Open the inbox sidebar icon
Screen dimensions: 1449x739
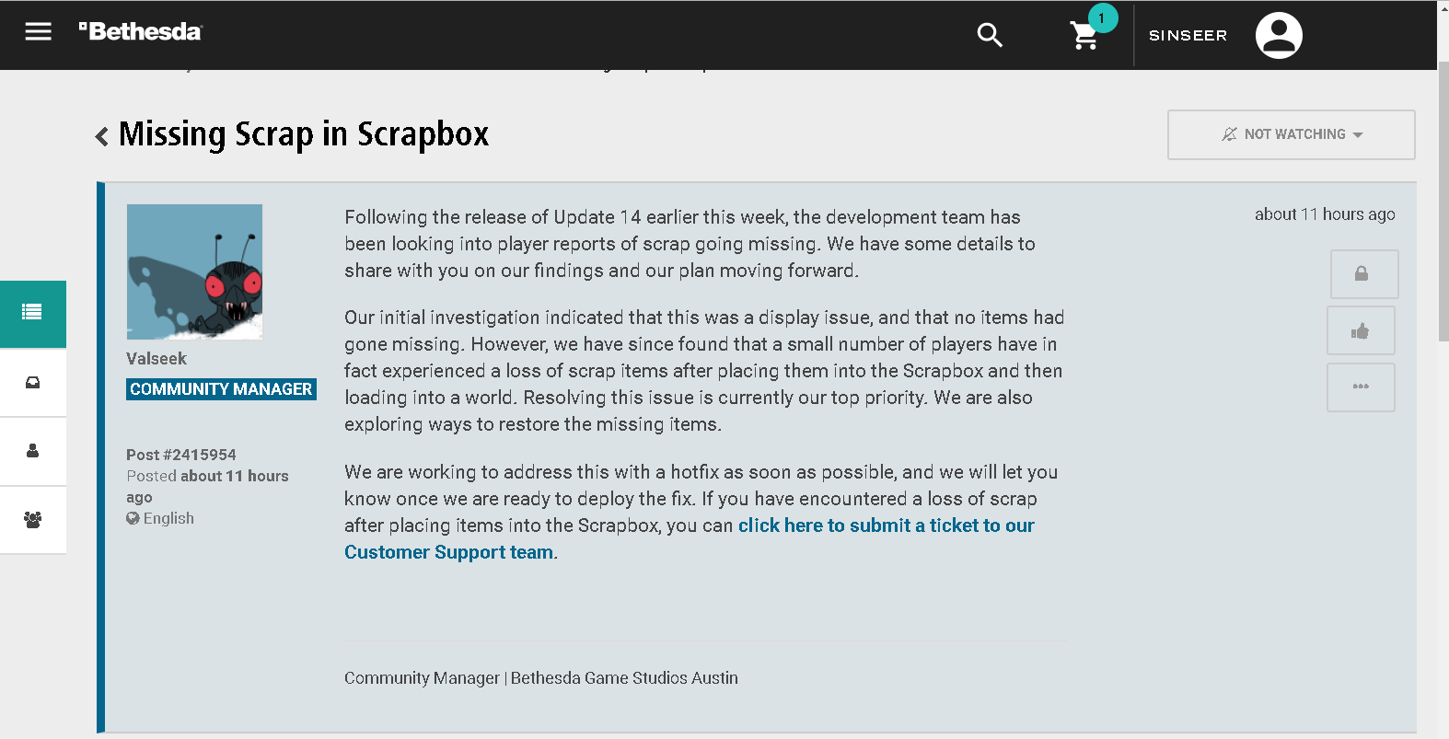click(33, 383)
